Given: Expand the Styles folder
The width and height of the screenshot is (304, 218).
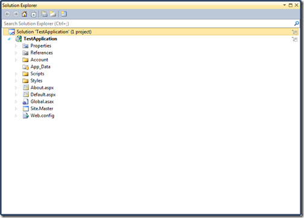Looking at the screenshot, I should click(x=16, y=81).
